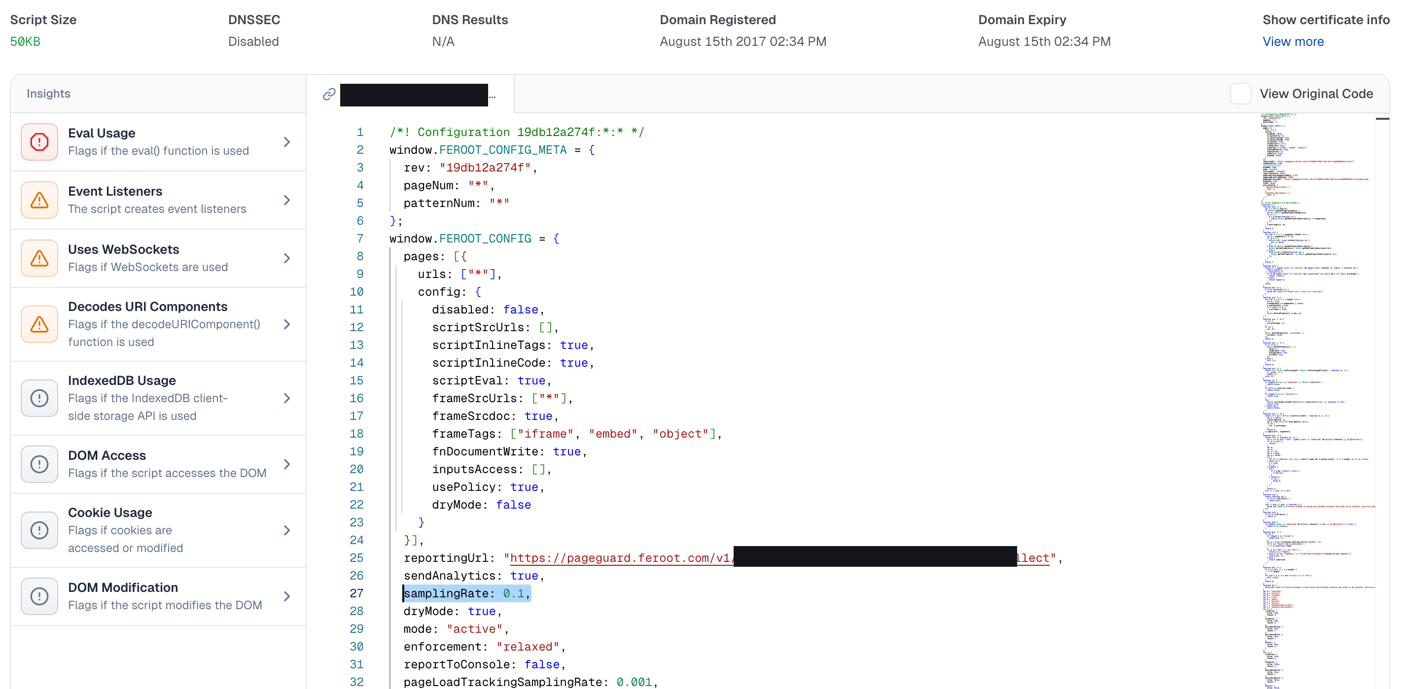Screen dimensions: 1413x689
Task: Expand the Decodes URI Components chevron
Action: [287, 324]
